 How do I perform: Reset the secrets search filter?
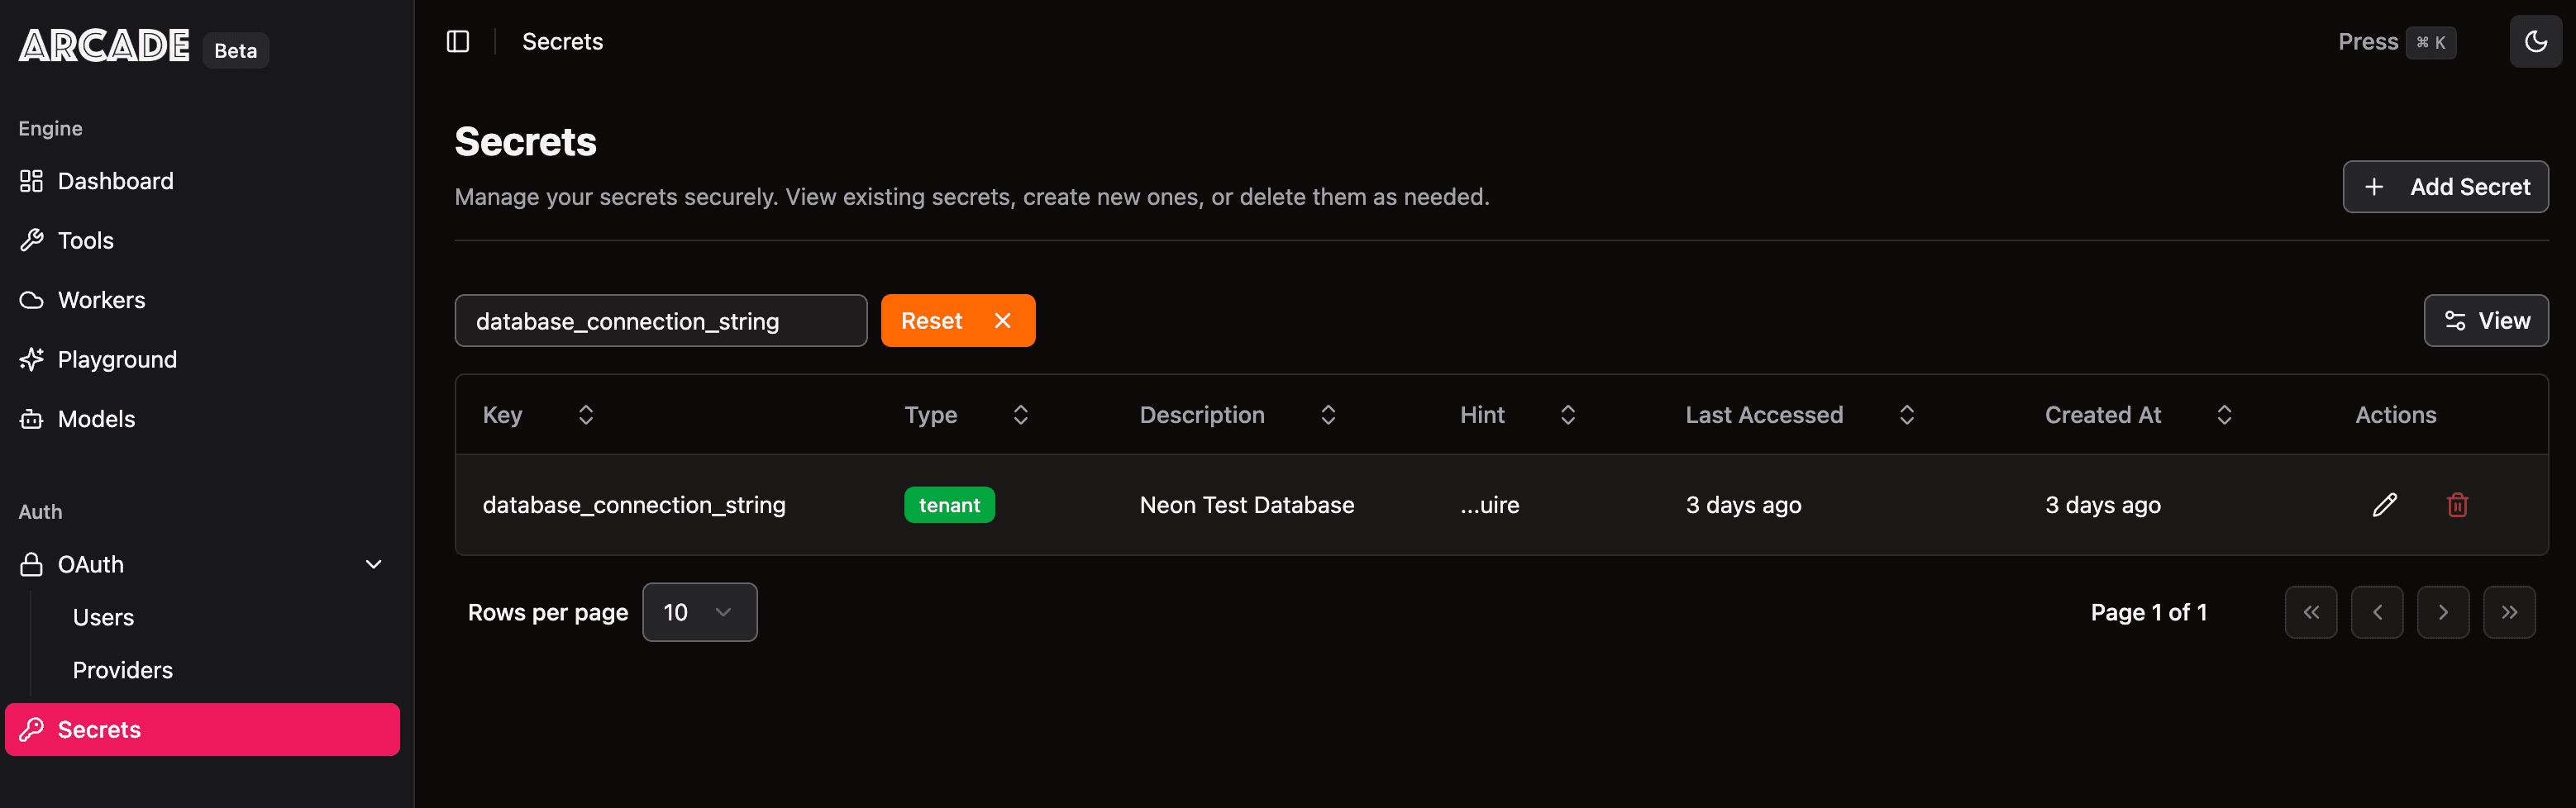click(x=957, y=321)
